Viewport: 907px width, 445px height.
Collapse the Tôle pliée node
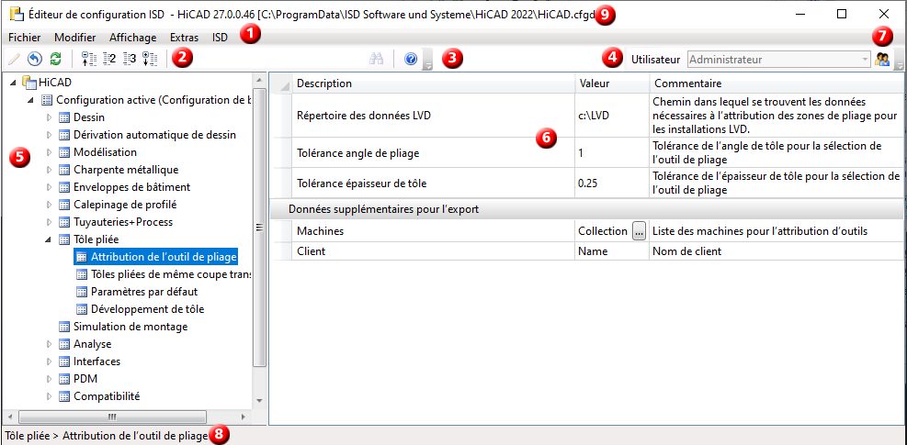click(x=50, y=239)
